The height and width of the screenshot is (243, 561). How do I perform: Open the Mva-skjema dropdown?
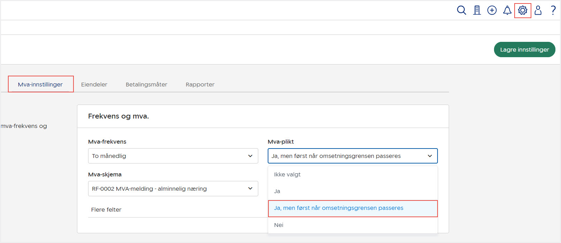173,189
